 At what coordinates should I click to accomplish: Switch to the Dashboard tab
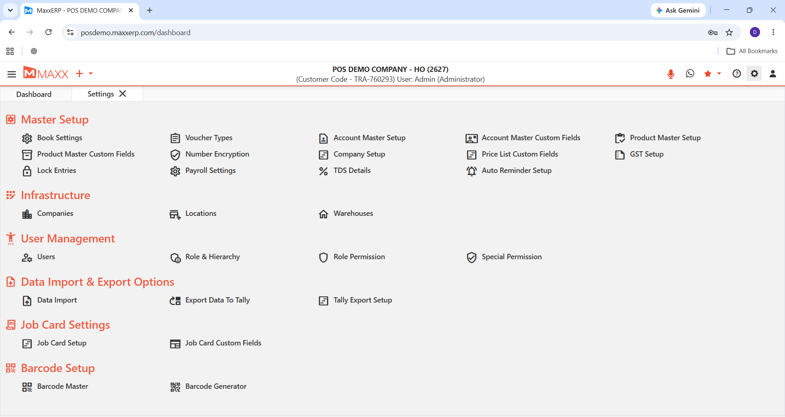pyautogui.click(x=34, y=94)
